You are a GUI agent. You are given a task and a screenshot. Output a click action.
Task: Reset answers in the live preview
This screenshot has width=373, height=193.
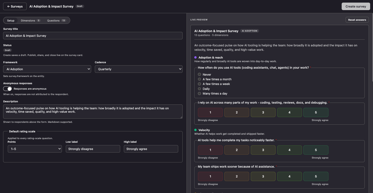[357, 20]
